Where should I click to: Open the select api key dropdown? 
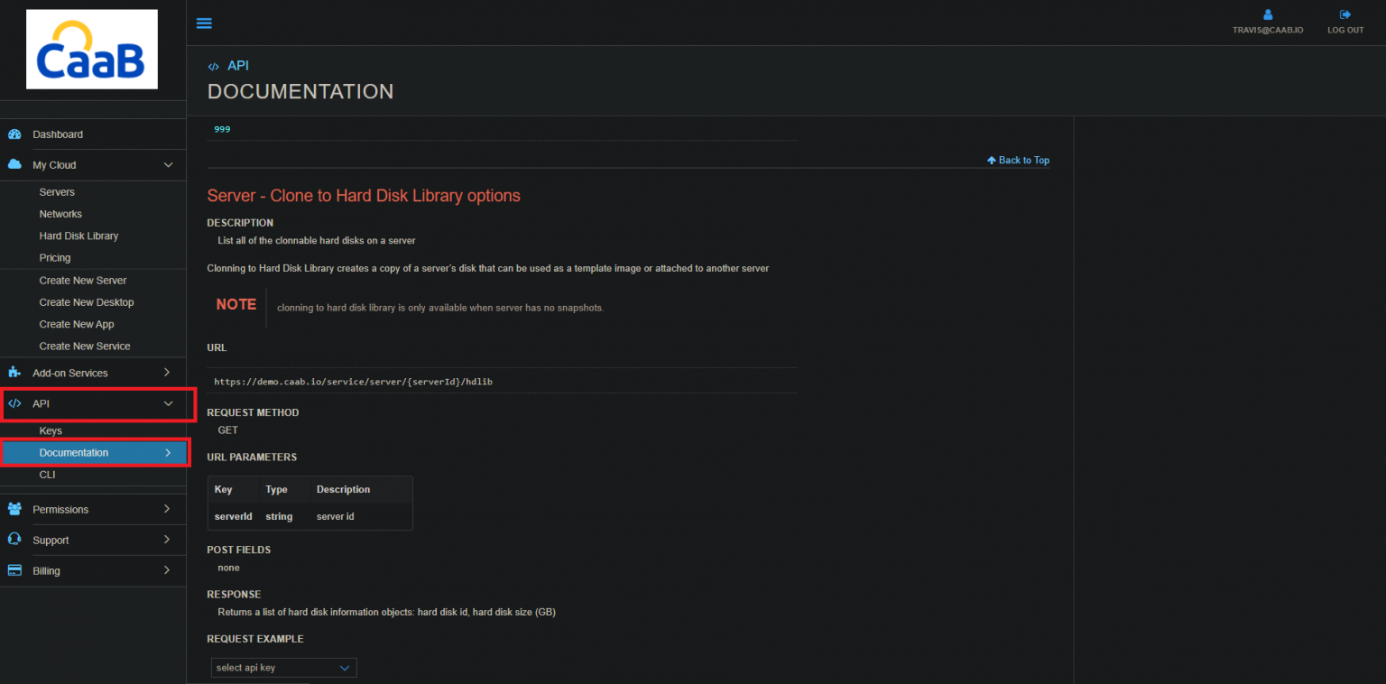pos(282,667)
